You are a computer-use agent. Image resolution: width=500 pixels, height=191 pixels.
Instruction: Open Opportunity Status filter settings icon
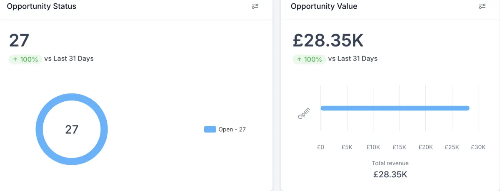pyautogui.click(x=255, y=6)
